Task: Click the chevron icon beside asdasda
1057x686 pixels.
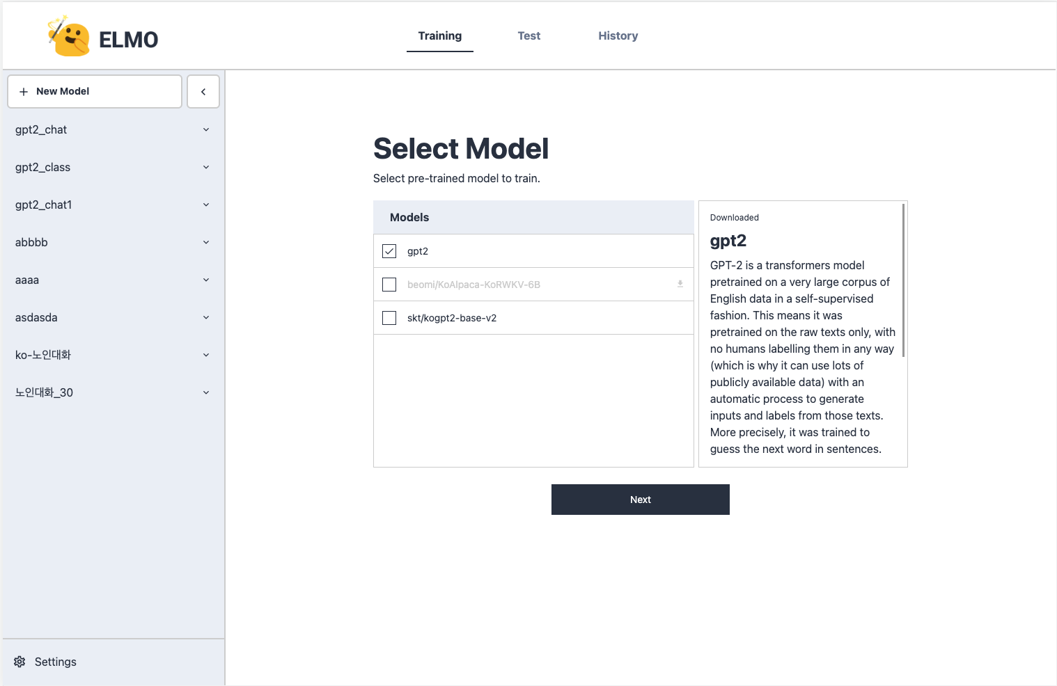Action: (x=205, y=317)
